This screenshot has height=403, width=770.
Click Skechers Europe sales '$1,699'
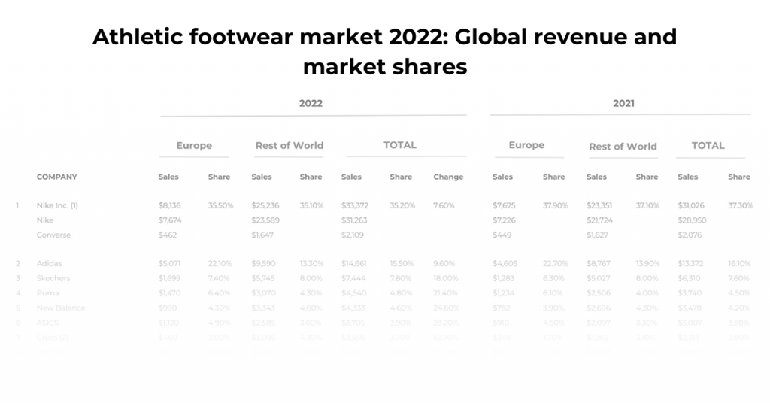[169, 278]
